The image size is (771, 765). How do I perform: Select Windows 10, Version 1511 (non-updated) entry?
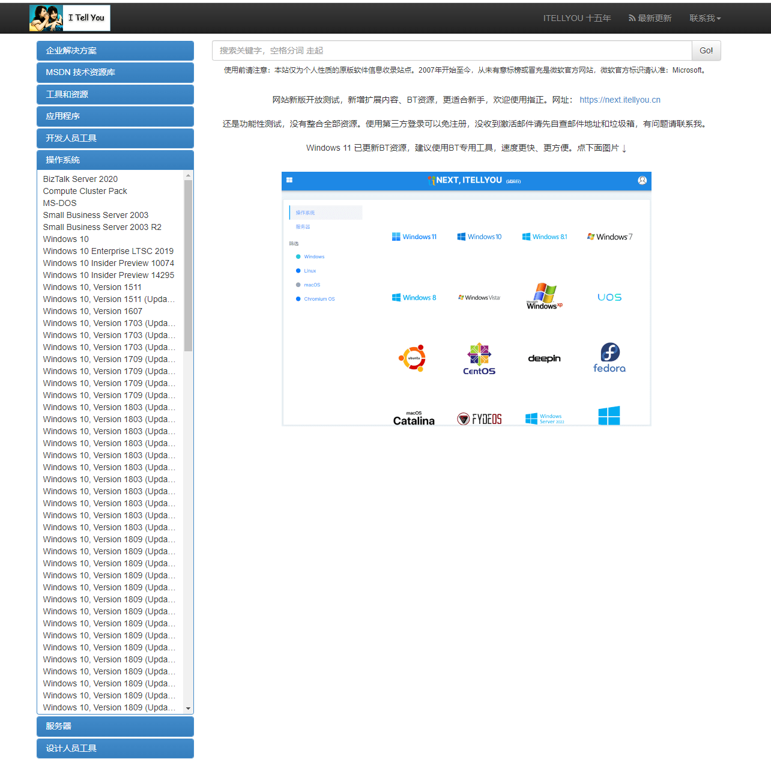click(x=92, y=287)
